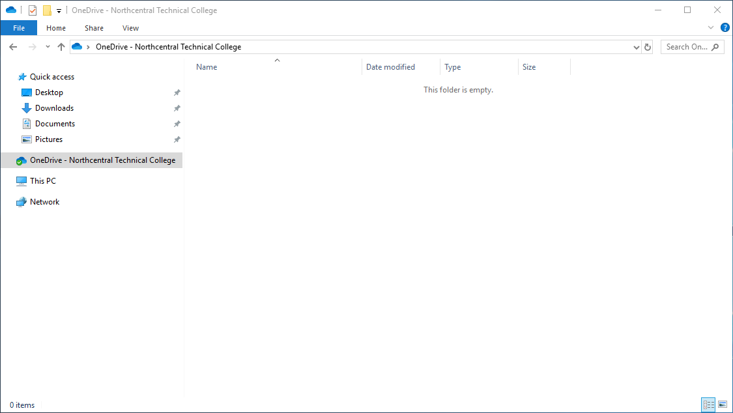Open Help with the question mark icon
The height and width of the screenshot is (413, 733).
tap(725, 27)
